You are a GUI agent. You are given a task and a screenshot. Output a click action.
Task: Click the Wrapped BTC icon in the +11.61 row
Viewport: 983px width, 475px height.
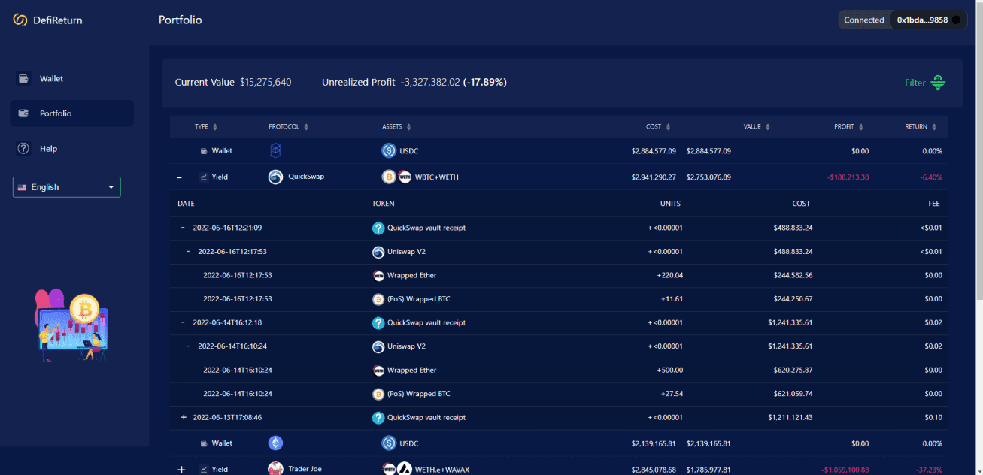pyautogui.click(x=378, y=299)
